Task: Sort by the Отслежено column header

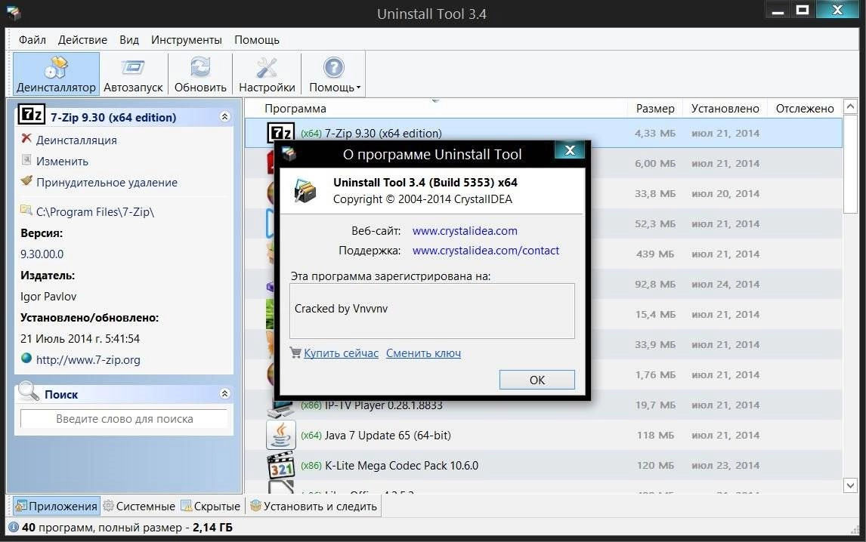Action: pyautogui.click(x=805, y=108)
